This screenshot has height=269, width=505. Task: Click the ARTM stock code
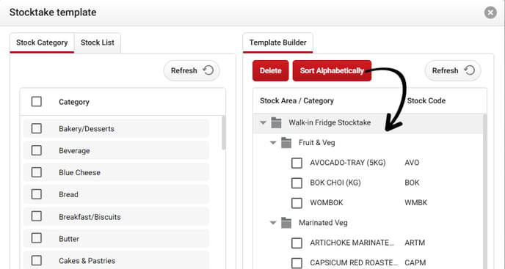415,243
